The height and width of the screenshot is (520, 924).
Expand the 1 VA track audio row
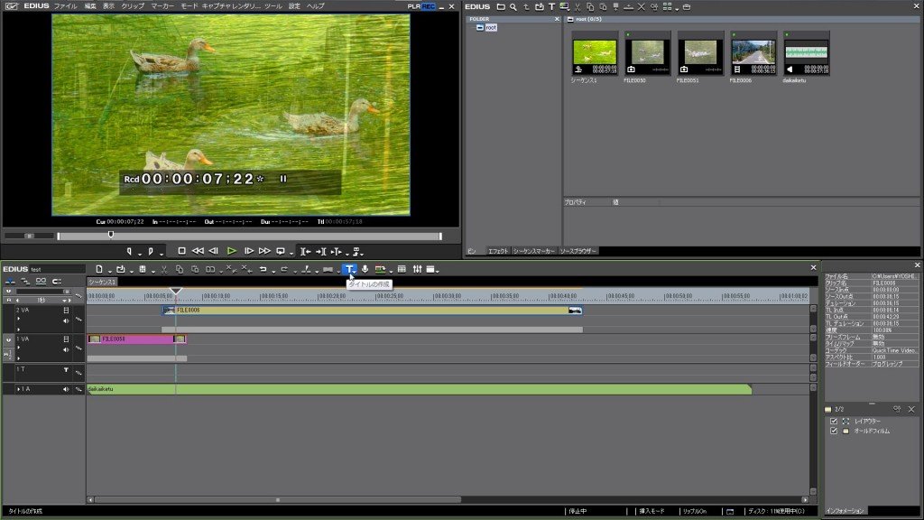[x=18, y=348]
